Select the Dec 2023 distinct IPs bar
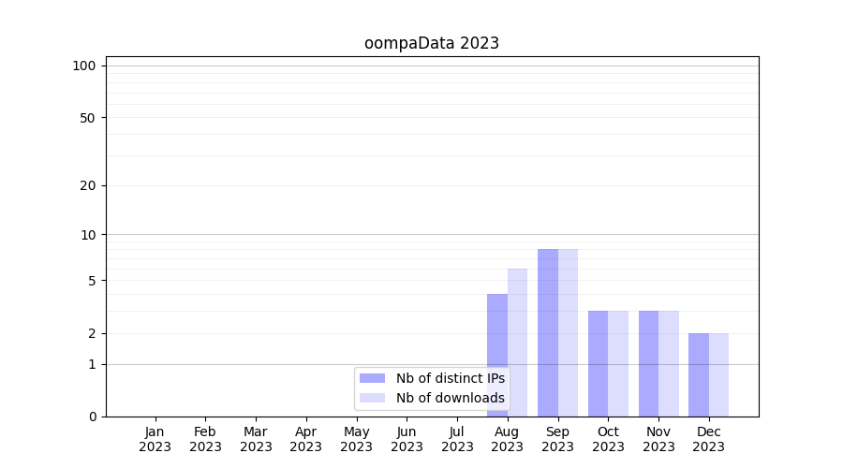This screenshot has width=843, height=468. pos(699,374)
